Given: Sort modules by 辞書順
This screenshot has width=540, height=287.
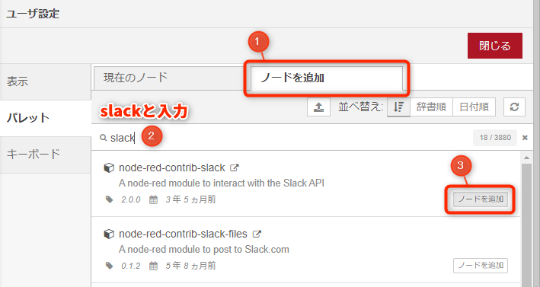Looking at the screenshot, I should [431, 107].
